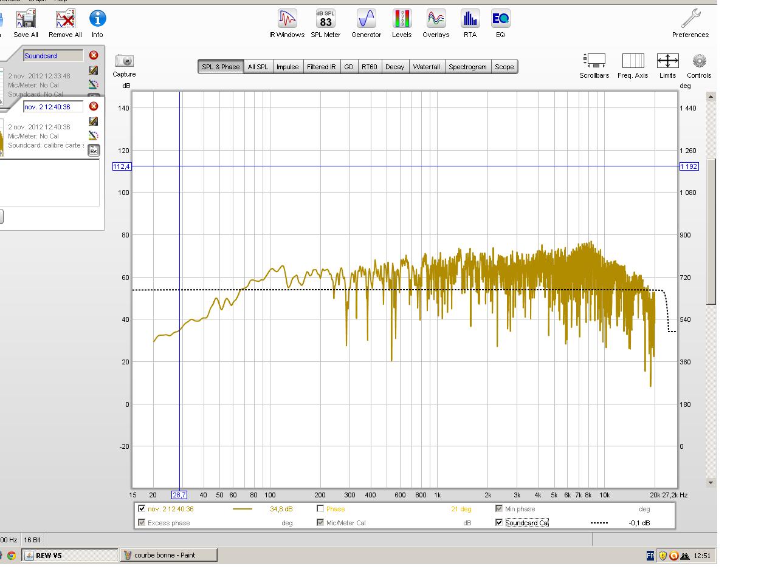Click the vertical scrollbar down arrow
The width and height of the screenshot is (778, 583).
click(x=711, y=483)
